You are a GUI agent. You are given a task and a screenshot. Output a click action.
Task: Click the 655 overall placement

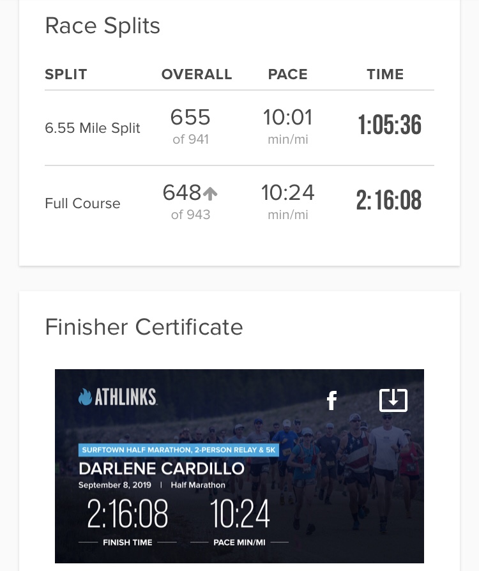click(190, 118)
